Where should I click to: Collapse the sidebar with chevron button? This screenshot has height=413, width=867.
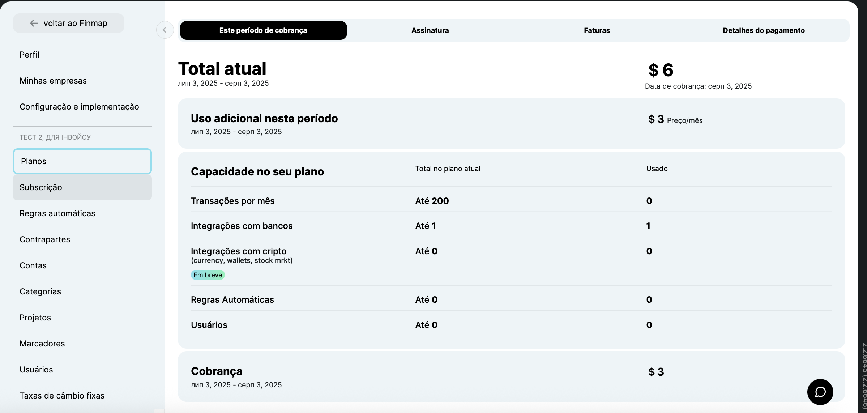coord(165,30)
